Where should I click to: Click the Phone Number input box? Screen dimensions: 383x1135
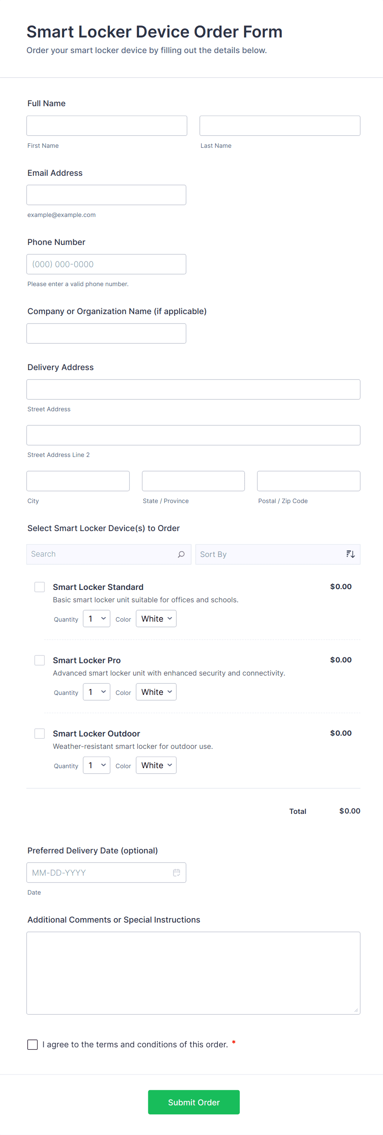[x=106, y=264]
